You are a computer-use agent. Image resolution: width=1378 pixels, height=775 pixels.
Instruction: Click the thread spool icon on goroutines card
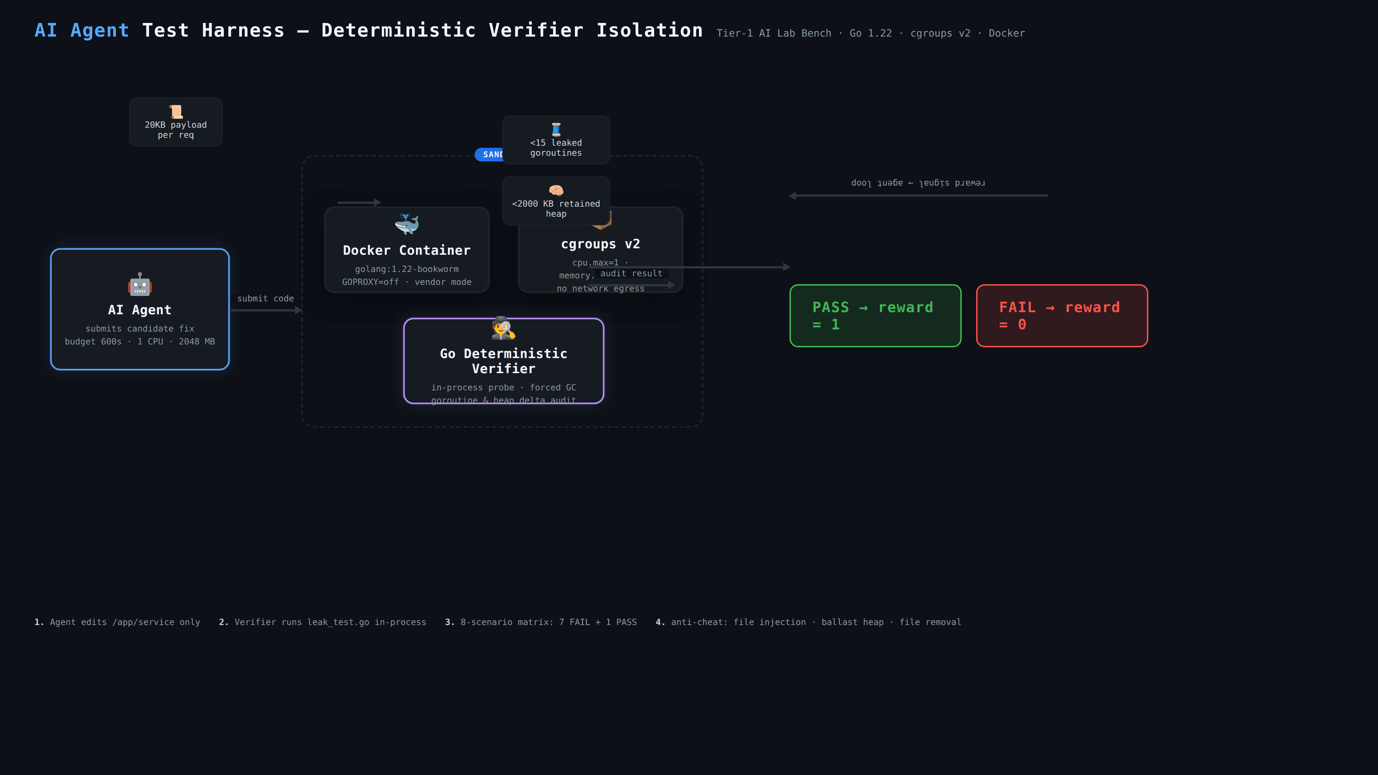pos(556,130)
